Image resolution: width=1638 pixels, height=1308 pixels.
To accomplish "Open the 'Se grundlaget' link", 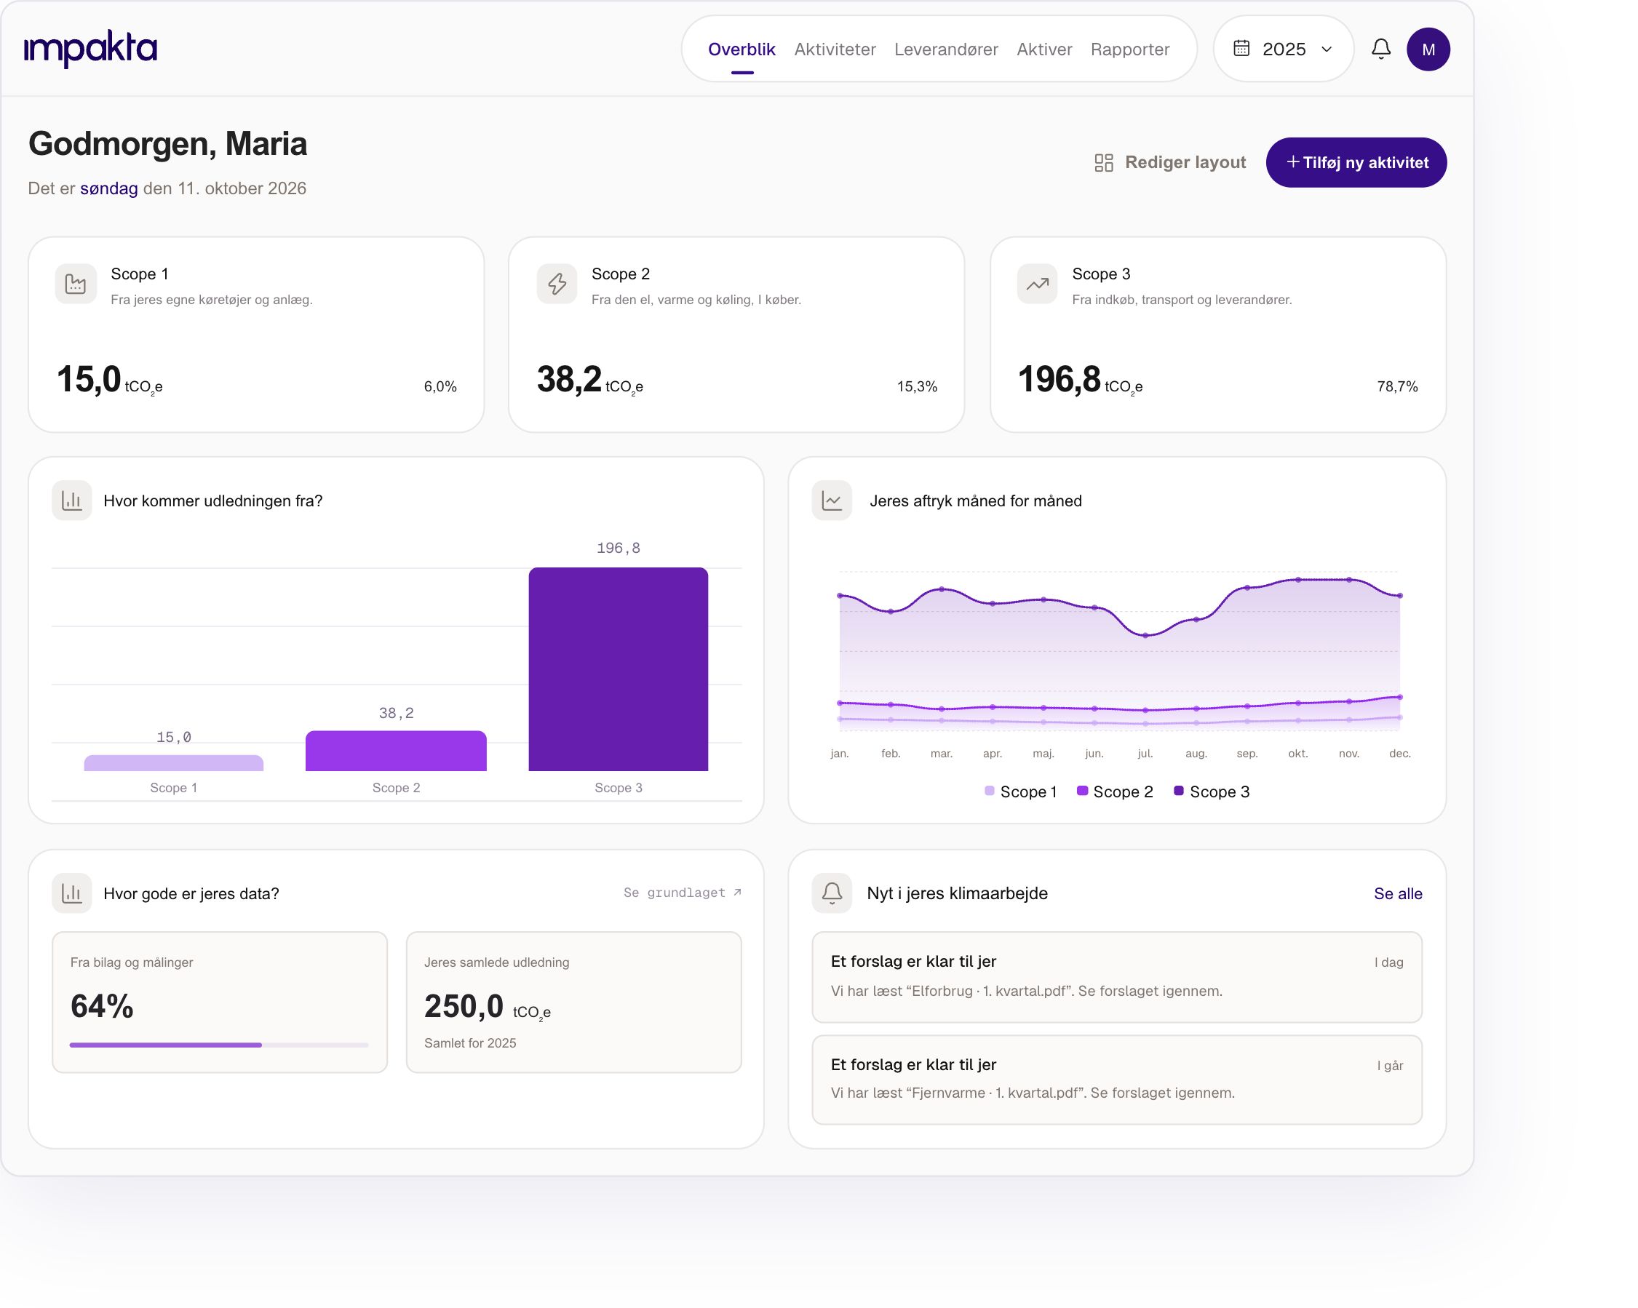I will pyautogui.click(x=682, y=893).
